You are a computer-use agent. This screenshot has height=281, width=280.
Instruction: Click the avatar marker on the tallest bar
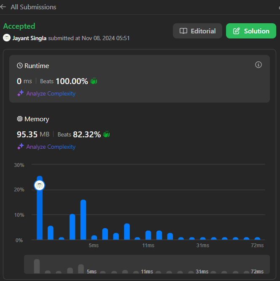click(x=39, y=185)
